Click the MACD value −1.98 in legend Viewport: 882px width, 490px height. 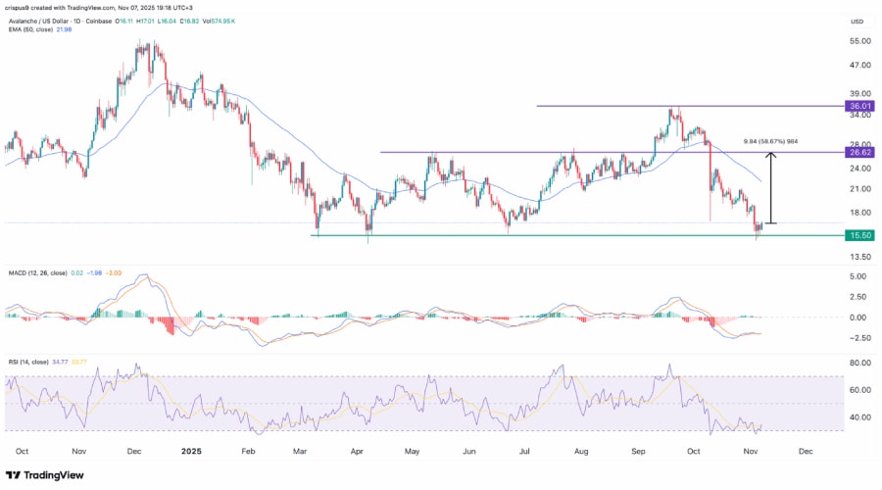click(92, 272)
